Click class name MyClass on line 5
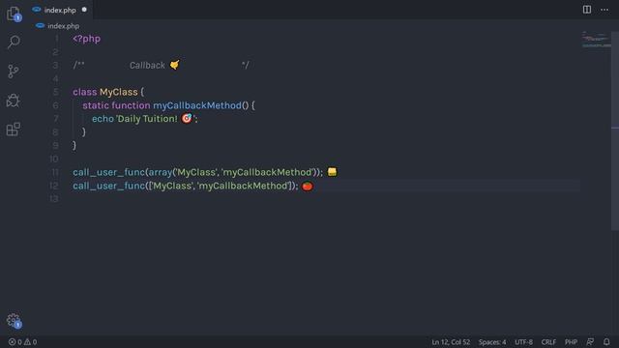Image resolution: width=619 pixels, height=348 pixels. 119,93
